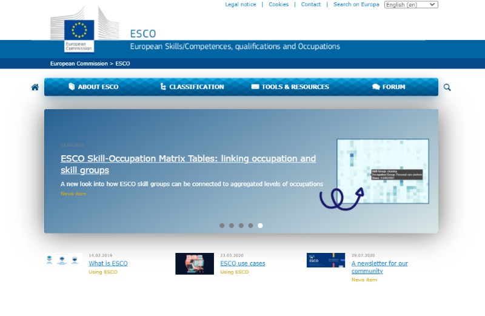Click the ESCO use cases thumbnail
Image resolution: width=485 pixels, height=316 pixels.
(x=195, y=264)
